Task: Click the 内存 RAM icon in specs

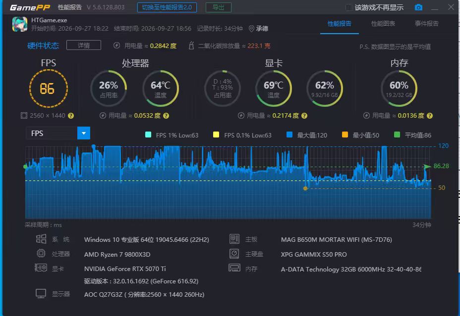Action: pos(234,268)
